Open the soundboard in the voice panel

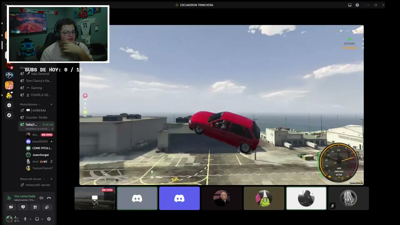click(x=47, y=207)
